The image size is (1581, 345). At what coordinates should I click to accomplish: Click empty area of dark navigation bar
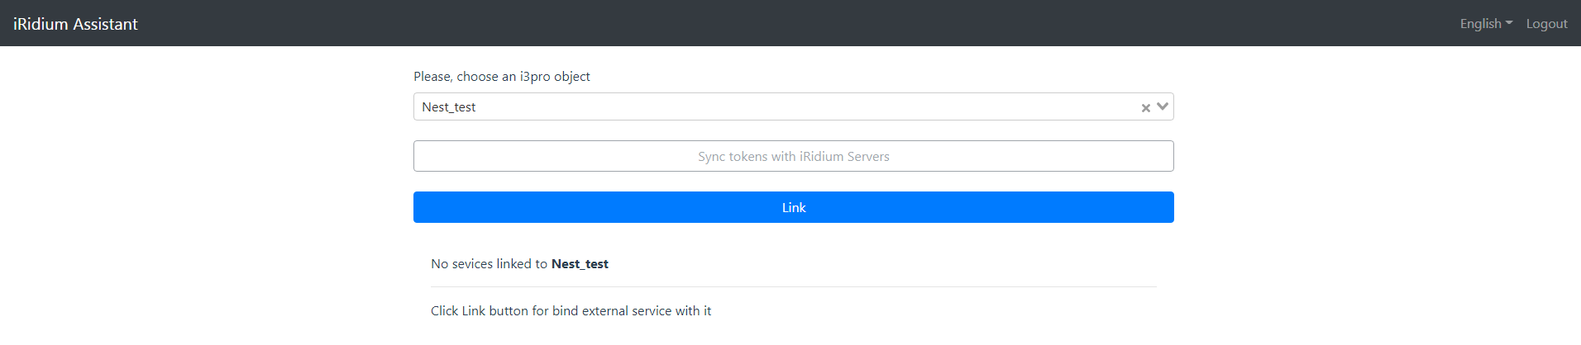click(744, 23)
